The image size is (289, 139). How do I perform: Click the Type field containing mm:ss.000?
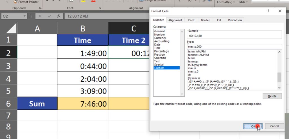point(234,47)
